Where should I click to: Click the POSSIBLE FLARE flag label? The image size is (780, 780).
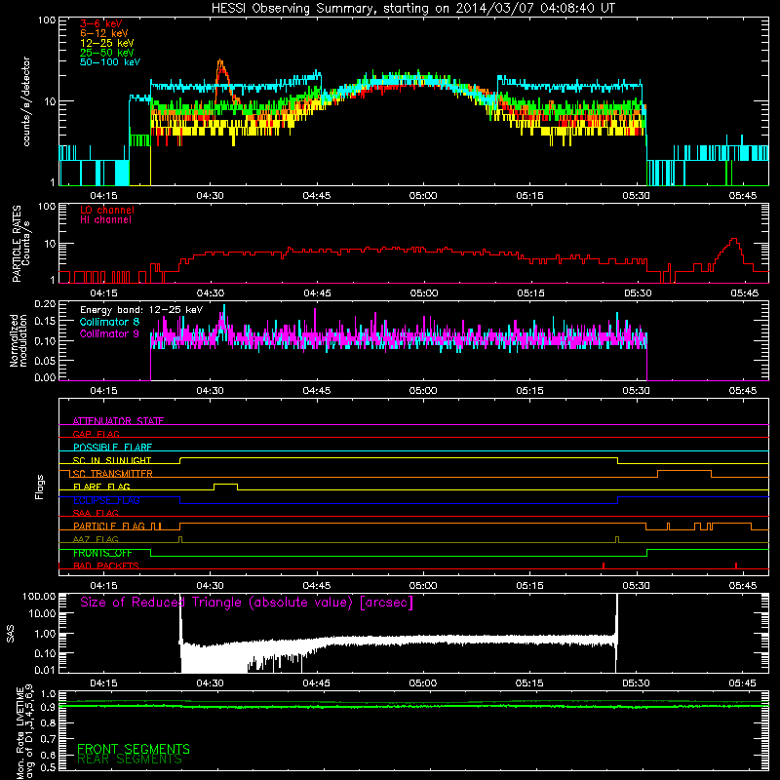pos(112,448)
